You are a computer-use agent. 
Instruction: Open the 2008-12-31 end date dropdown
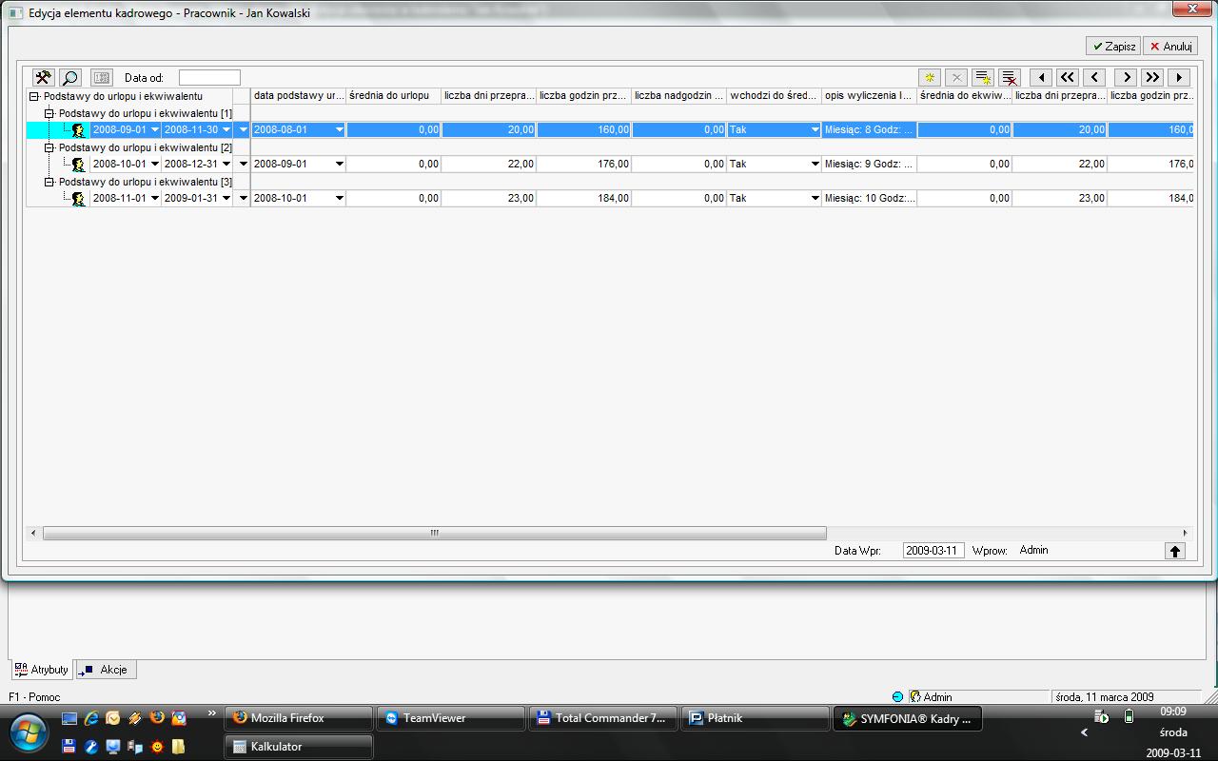coord(226,165)
